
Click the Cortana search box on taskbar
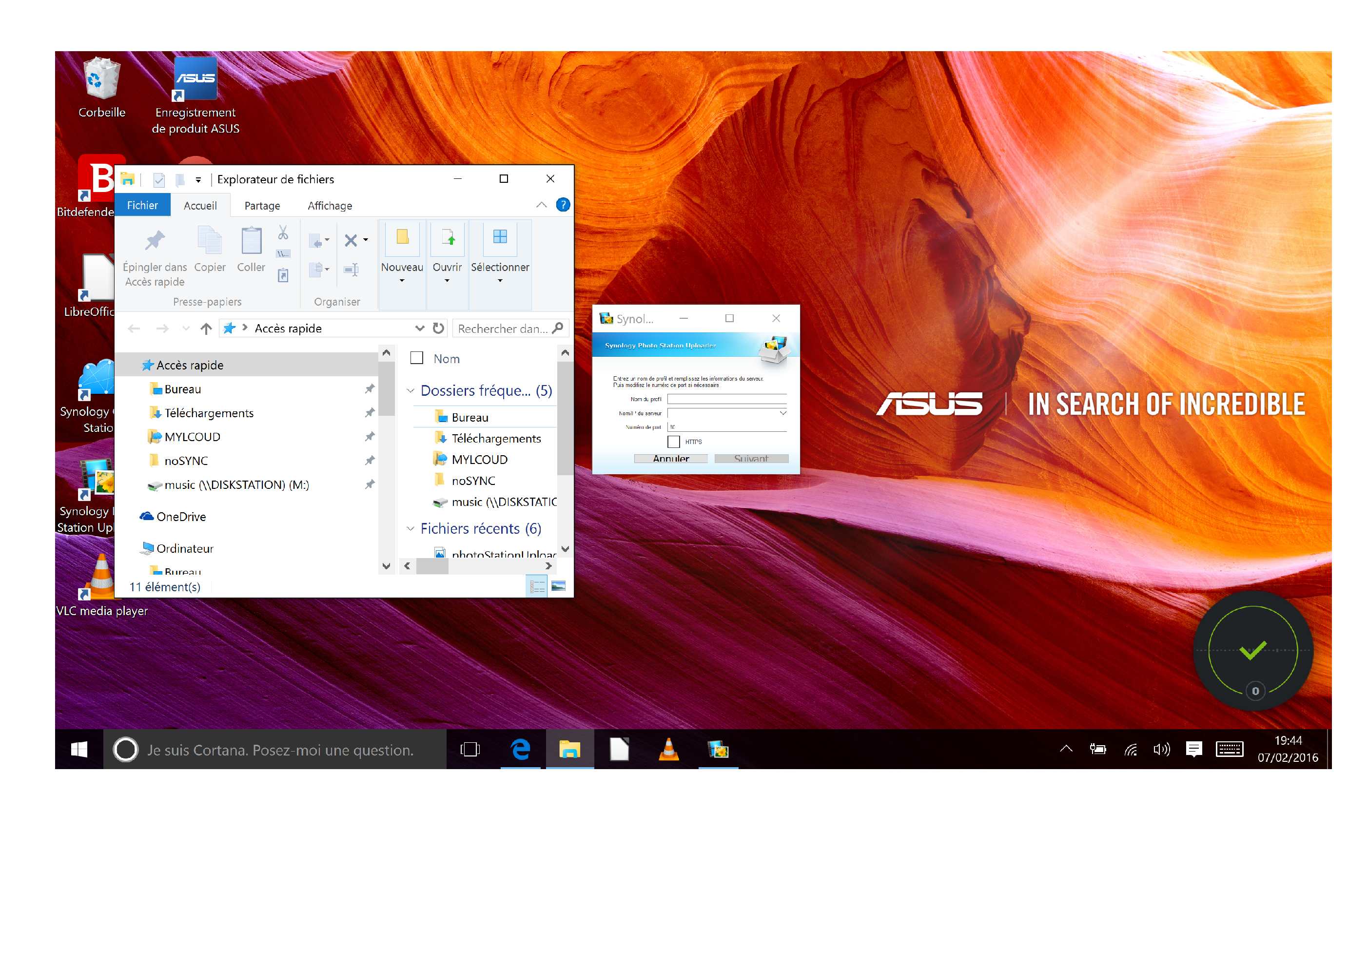[275, 750]
